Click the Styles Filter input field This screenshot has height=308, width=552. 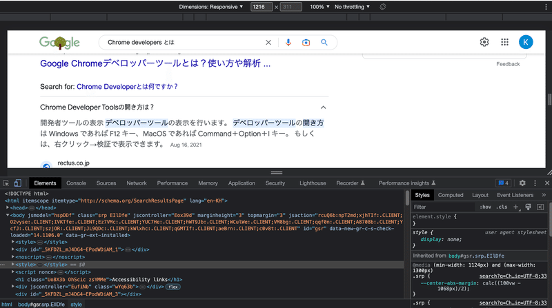pos(444,207)
